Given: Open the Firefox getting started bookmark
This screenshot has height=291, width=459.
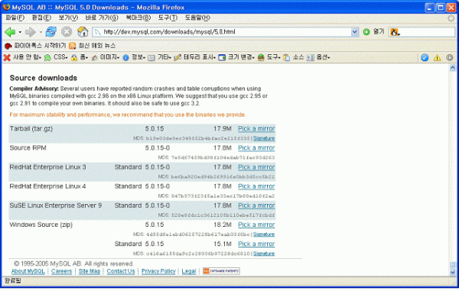Looking at the screenshot, I should [35, 46].
